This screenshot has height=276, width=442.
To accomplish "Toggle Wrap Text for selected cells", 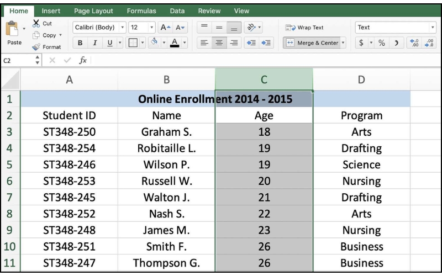I will 304,28.
